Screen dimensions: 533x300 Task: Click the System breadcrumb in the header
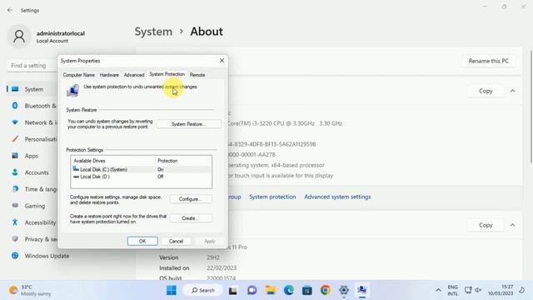153,32
